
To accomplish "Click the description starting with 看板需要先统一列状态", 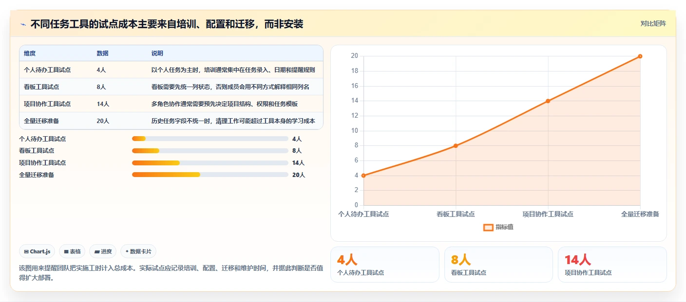I will [230, 87].
